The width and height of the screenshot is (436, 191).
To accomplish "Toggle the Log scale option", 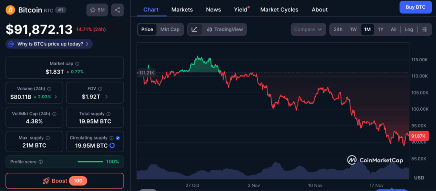I will pyautogui.click(x=409, y=29).
